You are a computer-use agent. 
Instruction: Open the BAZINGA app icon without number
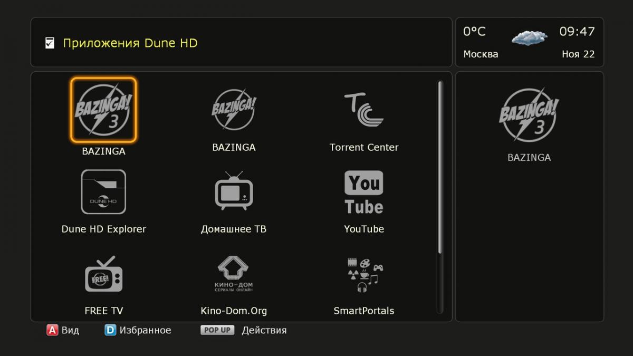tap(234, 109)
